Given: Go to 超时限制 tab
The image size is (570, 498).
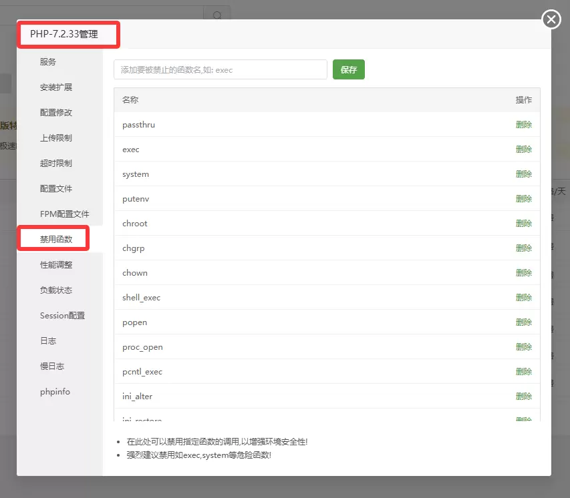Looking at the screenshot, I should [56, 164].
